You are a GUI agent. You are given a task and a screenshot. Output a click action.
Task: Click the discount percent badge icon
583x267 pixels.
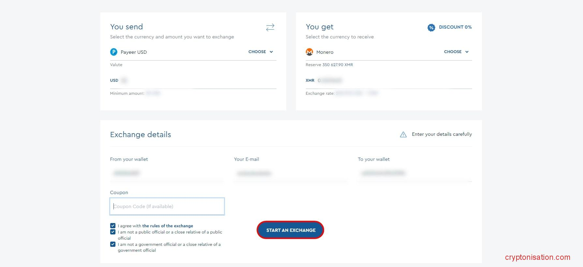431,28
